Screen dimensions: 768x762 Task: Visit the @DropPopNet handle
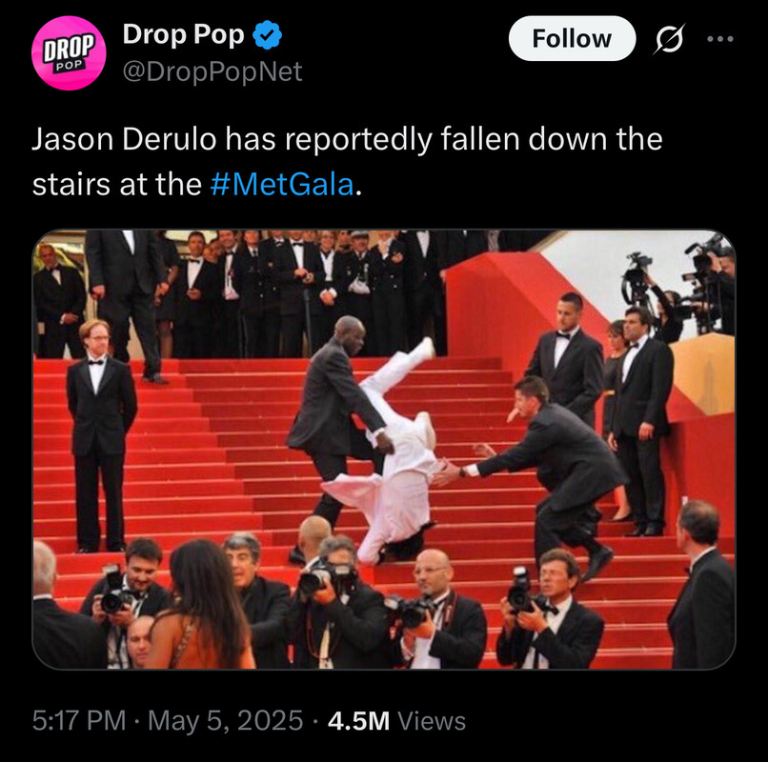point(212,71)
